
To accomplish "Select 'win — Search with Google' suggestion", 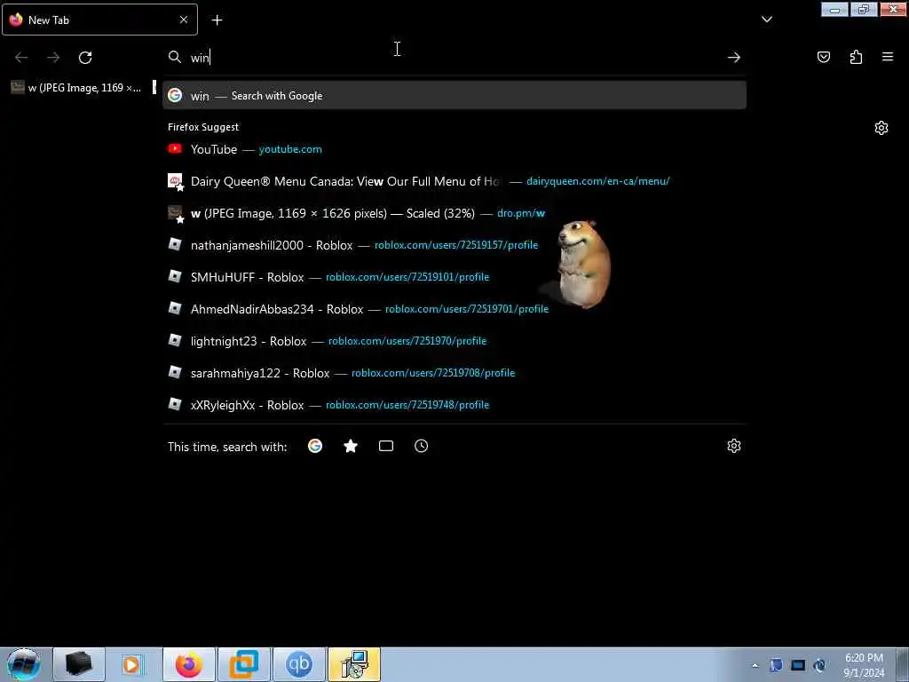I will pyautogui.click(x=454, y=96).
